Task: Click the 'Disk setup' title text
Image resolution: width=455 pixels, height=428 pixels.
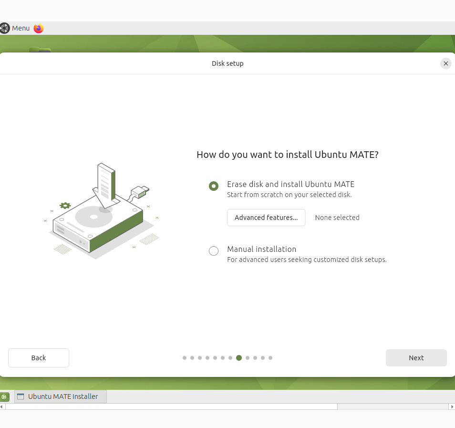Action: (x=227, y=63)
